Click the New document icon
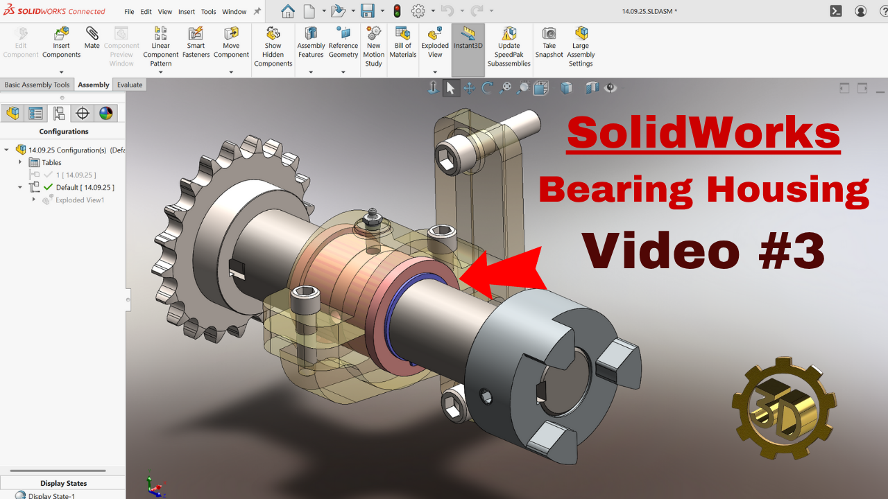The width and height of the screenshot is (888, 499). [309, 11]
